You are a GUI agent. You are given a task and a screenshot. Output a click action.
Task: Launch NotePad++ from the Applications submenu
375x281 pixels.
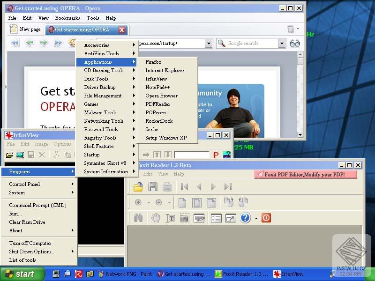point(157,87)
